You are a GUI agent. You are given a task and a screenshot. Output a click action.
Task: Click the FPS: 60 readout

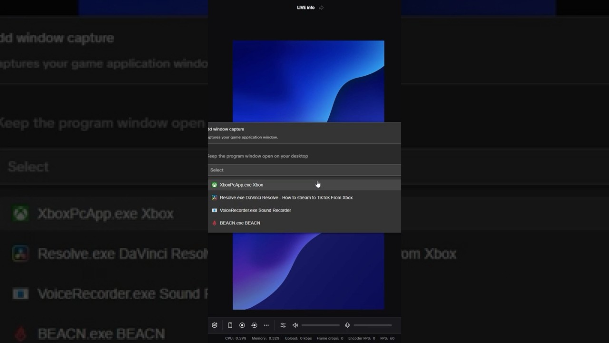tap(387, 338)
